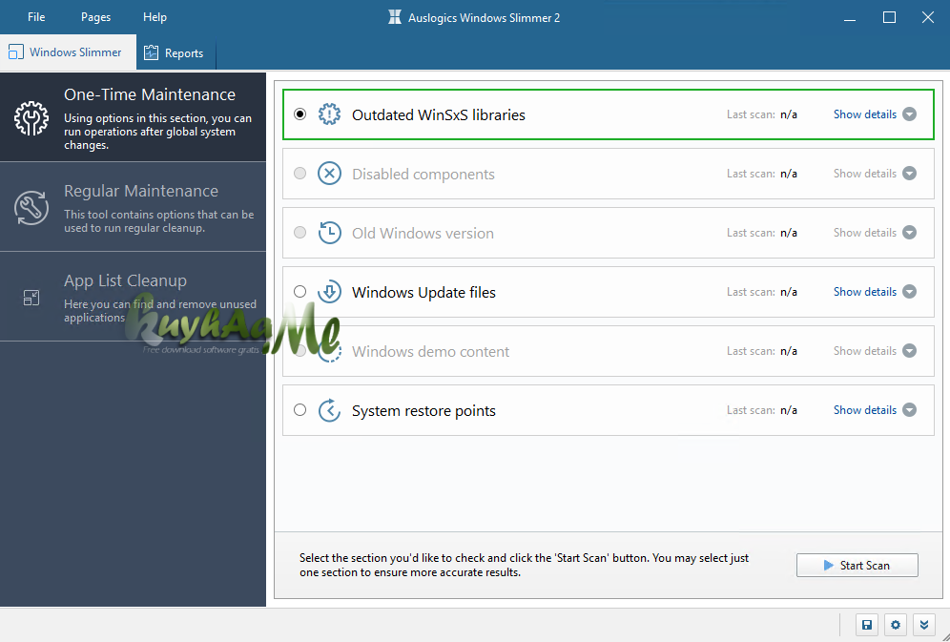Click the Disabled components label
This screenshot has height=642, width=950.
coord(423,175)
